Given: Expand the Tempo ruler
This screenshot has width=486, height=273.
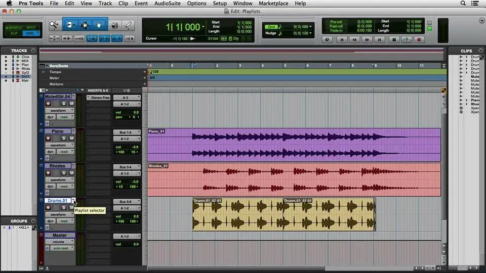Looking at the screenshot, I should click(x=44, y=72).
